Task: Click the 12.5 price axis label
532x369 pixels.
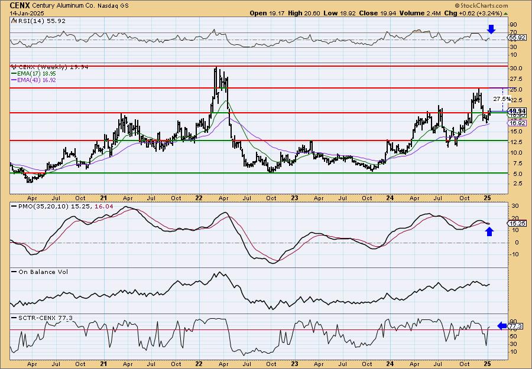Action: point(516,142)
